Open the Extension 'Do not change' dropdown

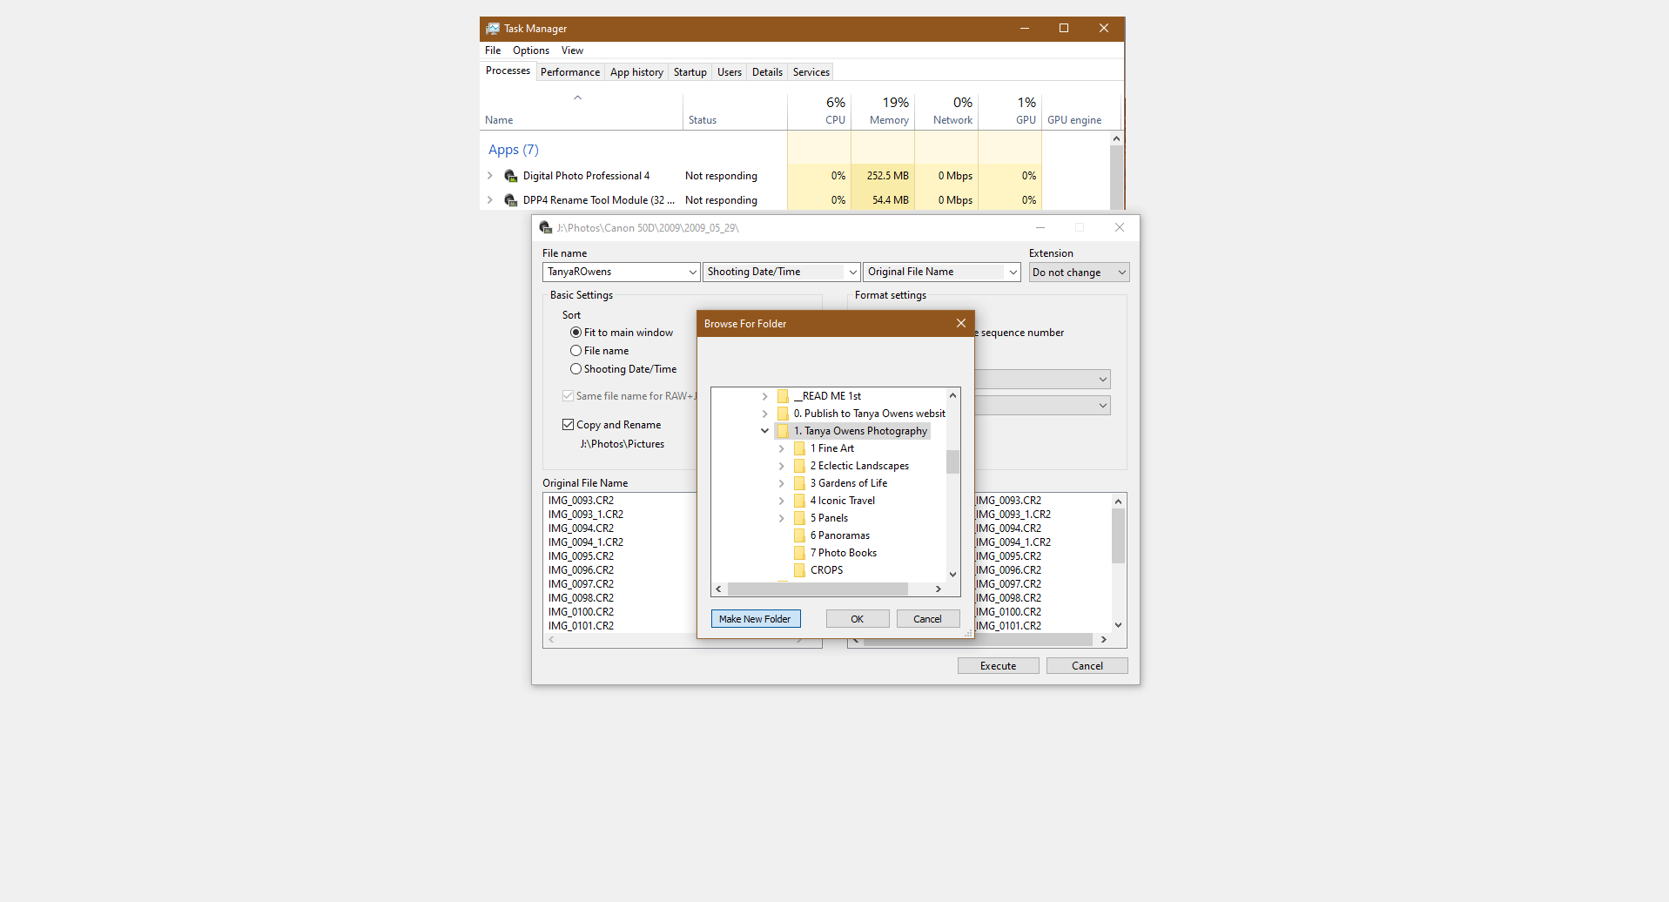tap(1079, 273)
